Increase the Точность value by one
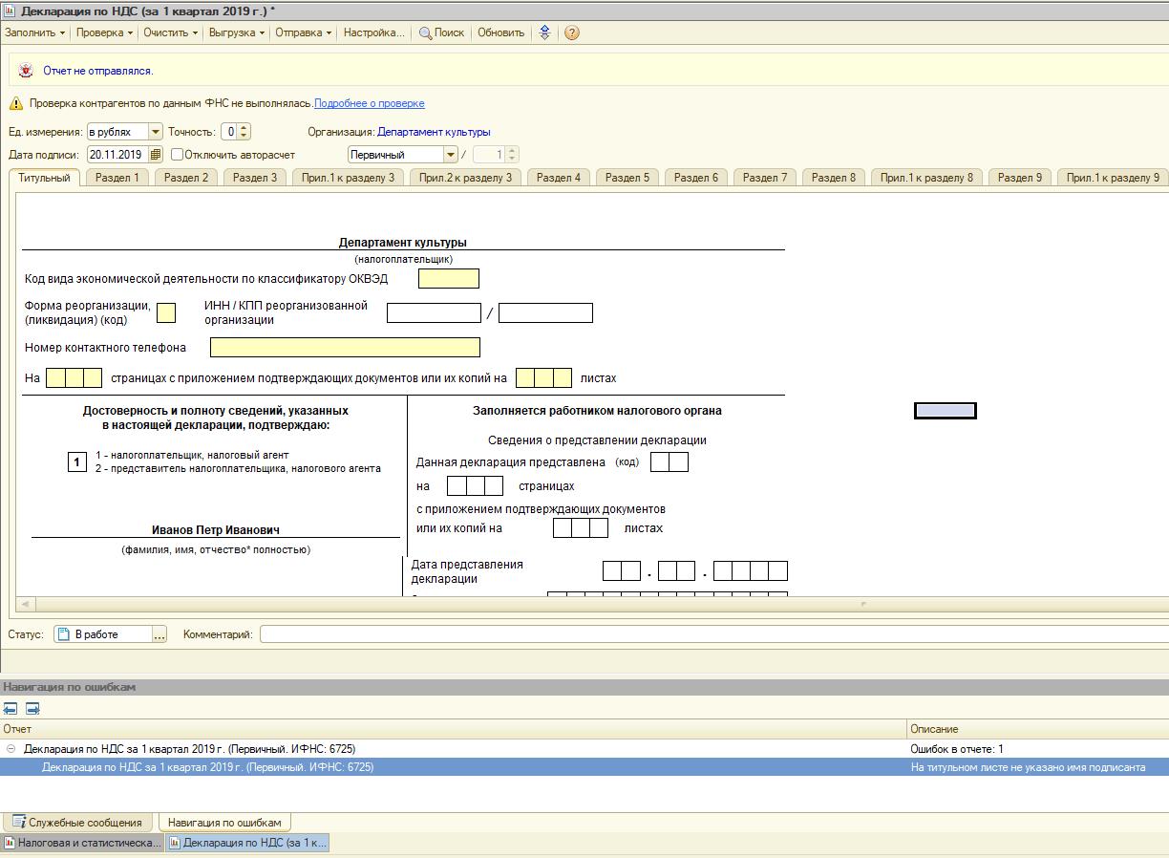Screen dimensions: 1169x858 tap(244, 128)
